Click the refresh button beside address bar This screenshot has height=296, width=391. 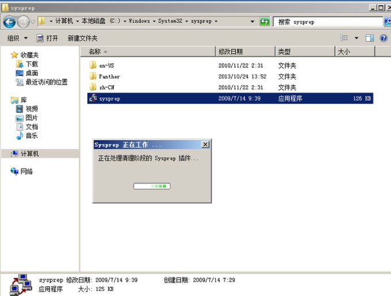pos(264,22)
